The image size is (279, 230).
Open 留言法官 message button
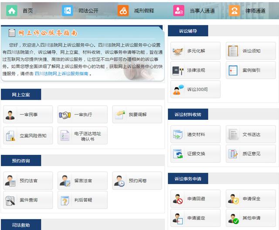point(82,181)
